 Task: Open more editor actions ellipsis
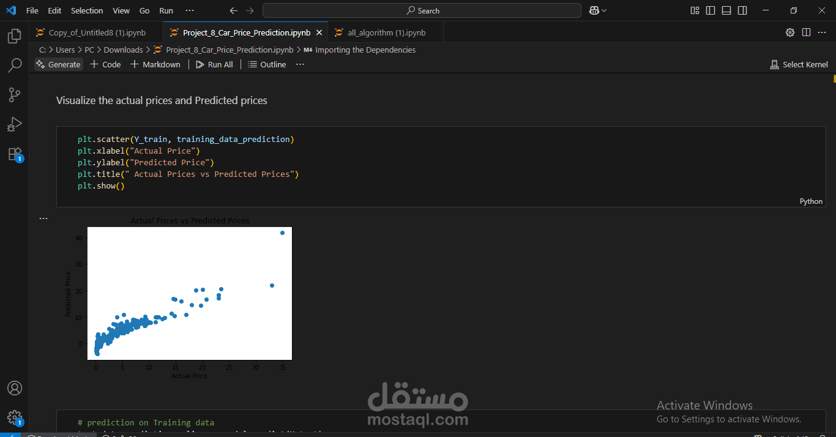823,32
